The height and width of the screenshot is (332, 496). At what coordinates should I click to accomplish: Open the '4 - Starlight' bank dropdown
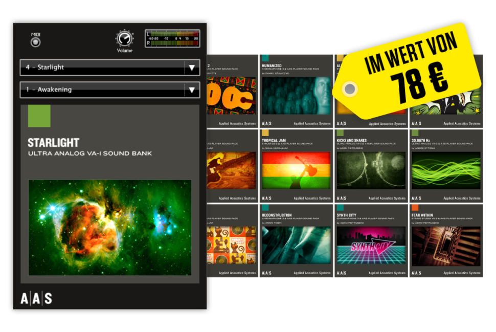tap(110, 68)
